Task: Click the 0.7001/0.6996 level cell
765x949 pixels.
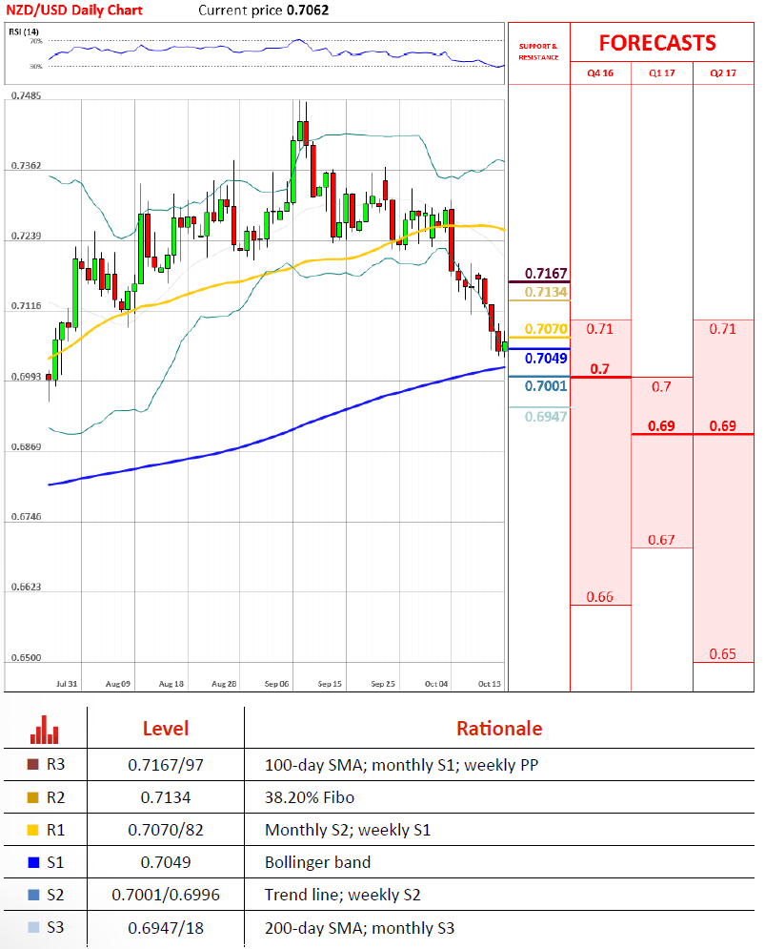Action: click(x=166, y=895)
